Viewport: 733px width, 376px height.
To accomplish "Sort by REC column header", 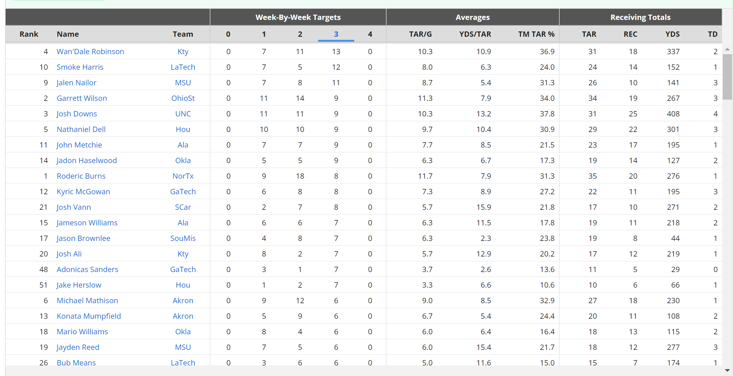I will [631, 34].
